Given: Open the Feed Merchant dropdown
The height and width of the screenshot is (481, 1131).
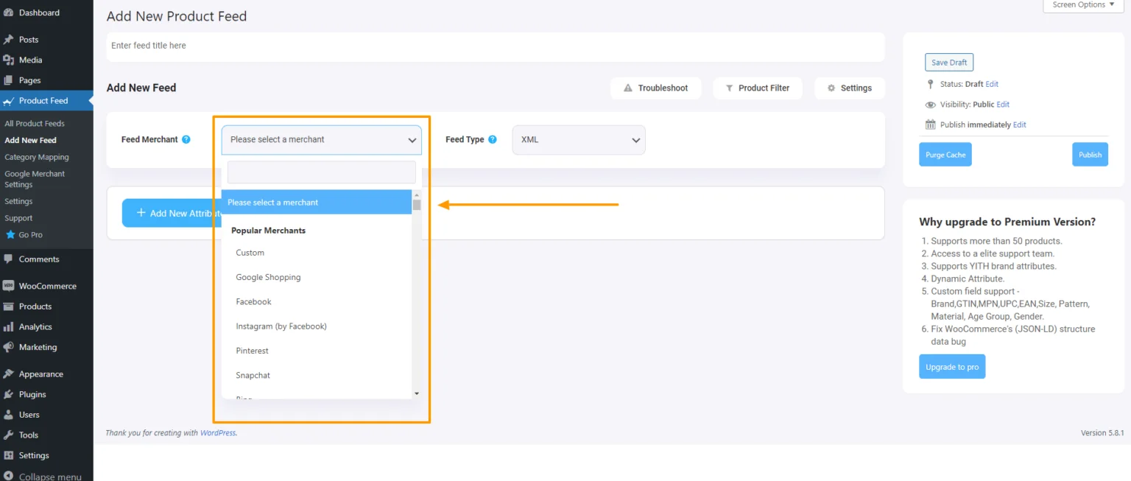Looking at the screenshot, I should point(322,139).
